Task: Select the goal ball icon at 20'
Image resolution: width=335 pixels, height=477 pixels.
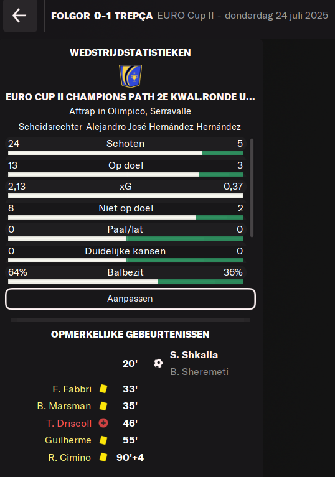Action: pyautogui.click(x=158, y=363)
